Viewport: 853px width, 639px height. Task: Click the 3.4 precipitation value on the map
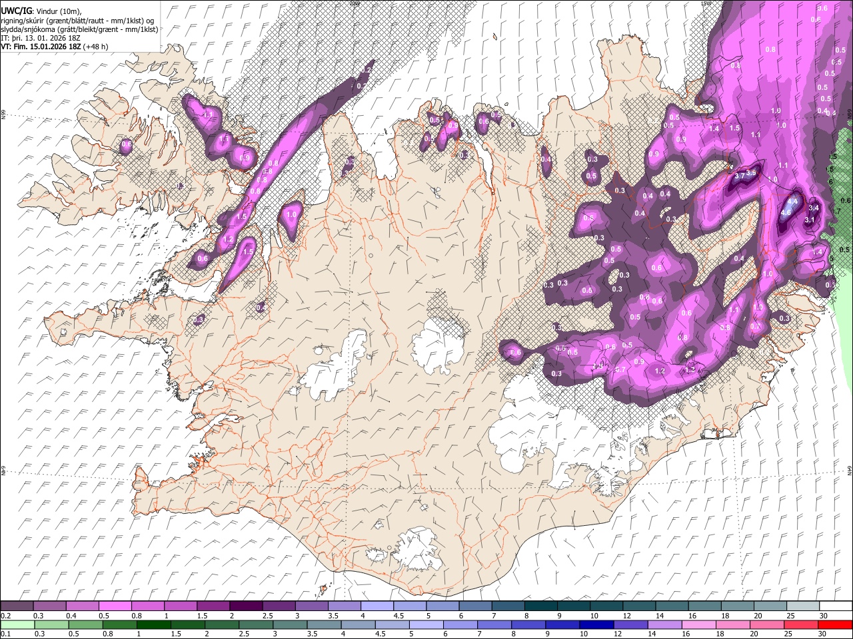814,208
